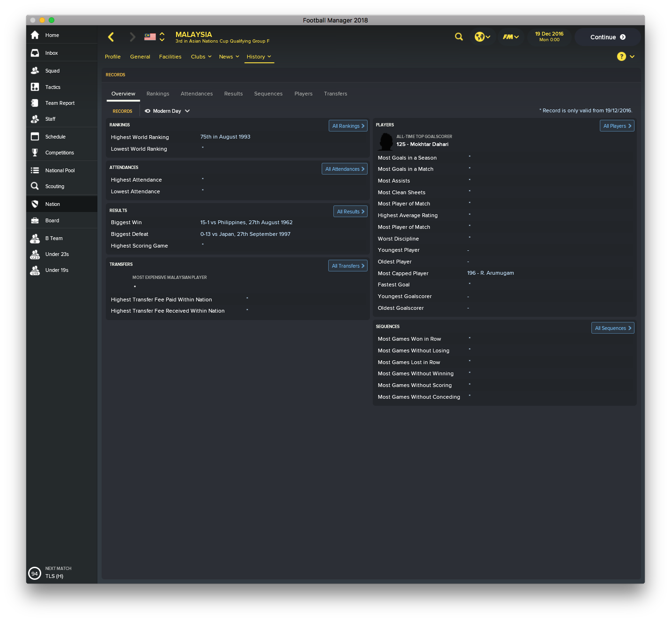Click the NEXT MATCH TLS (H) text
Viewport: 671px width, 621px height.
[x=59, y=572]
